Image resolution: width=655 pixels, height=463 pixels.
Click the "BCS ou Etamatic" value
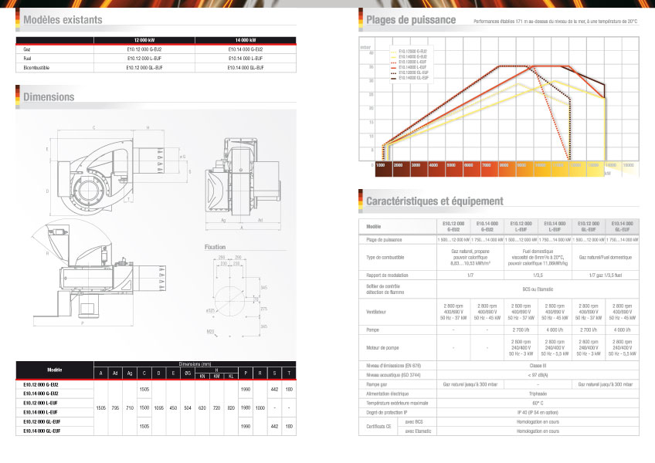click(x=538, y=289)
